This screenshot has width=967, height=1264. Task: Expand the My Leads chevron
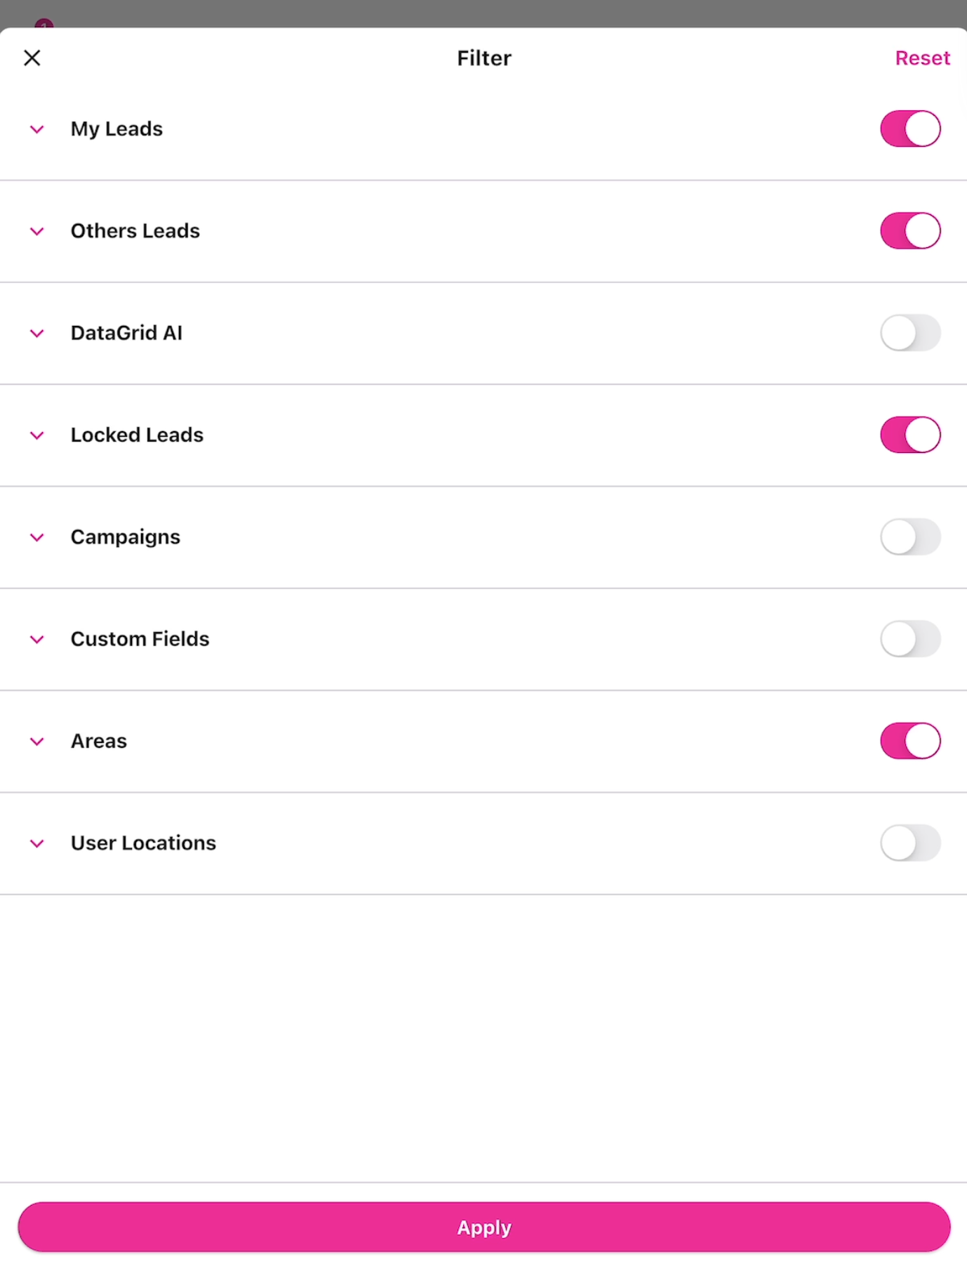[37, 129]
